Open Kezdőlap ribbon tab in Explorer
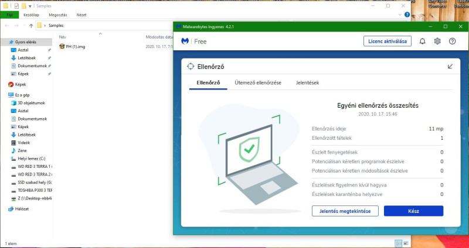This screenshot has width=469, height=248. tap(32, 15)
